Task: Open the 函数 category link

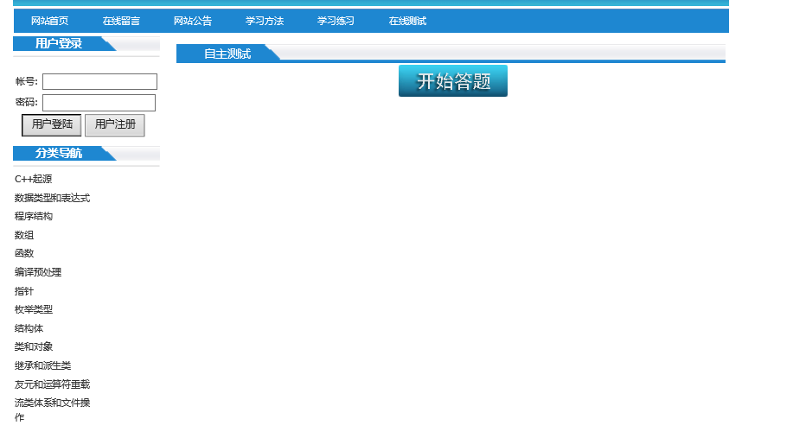Action: pyautogui.click(x=24, y=253)
